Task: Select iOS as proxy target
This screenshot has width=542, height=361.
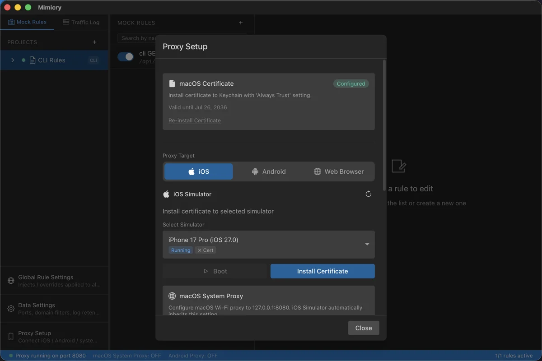Action: (199, 171)
